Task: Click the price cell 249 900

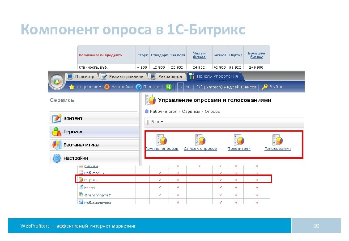Action: tap(256, 67)
